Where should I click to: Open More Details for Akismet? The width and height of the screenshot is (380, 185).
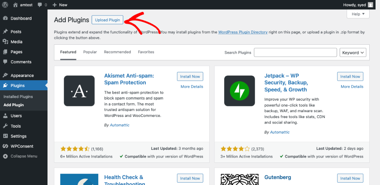pyautogui.click(x=192, y=87)
